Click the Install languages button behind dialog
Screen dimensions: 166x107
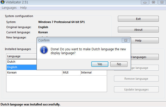click(145, 57)
